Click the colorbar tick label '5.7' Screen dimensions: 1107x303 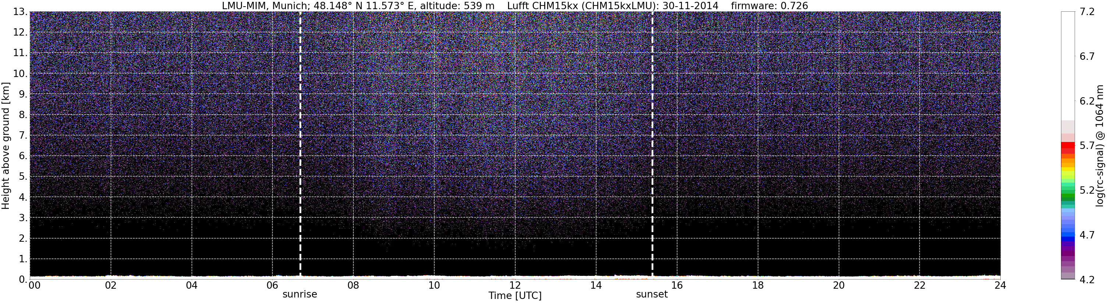pos(1087,146)
